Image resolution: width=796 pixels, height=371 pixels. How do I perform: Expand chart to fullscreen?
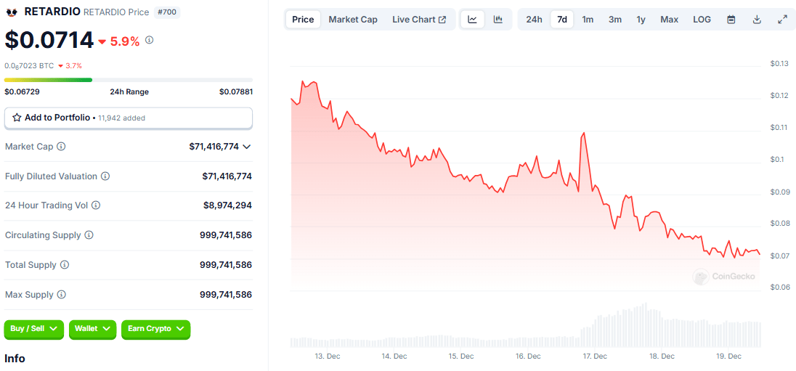tap(782, 20)
